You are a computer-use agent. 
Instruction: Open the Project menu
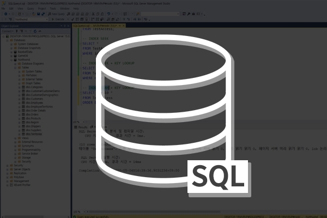click(x=42, y=9)
